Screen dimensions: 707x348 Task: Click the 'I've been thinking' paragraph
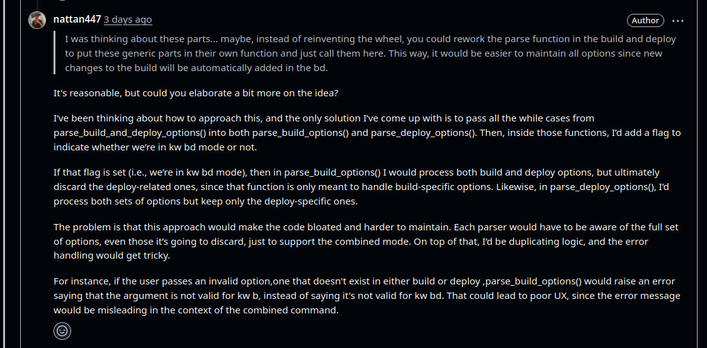(x=367, y=133)
